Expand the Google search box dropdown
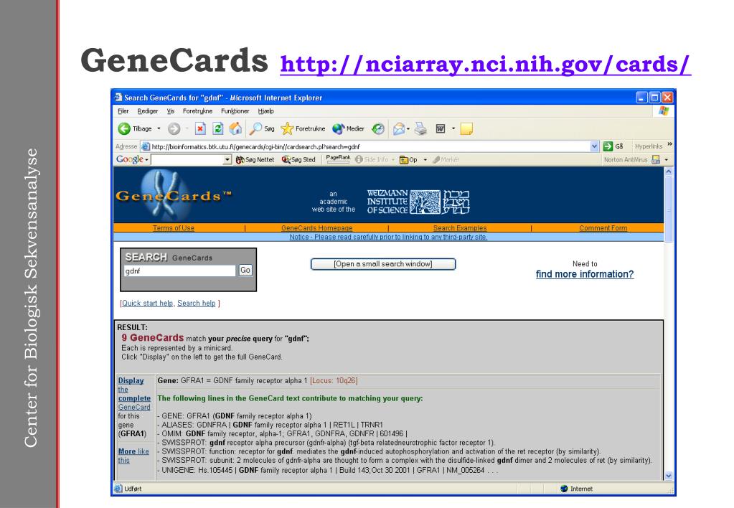The height and width of the screenshot is (508, 734). click(227, 160)
